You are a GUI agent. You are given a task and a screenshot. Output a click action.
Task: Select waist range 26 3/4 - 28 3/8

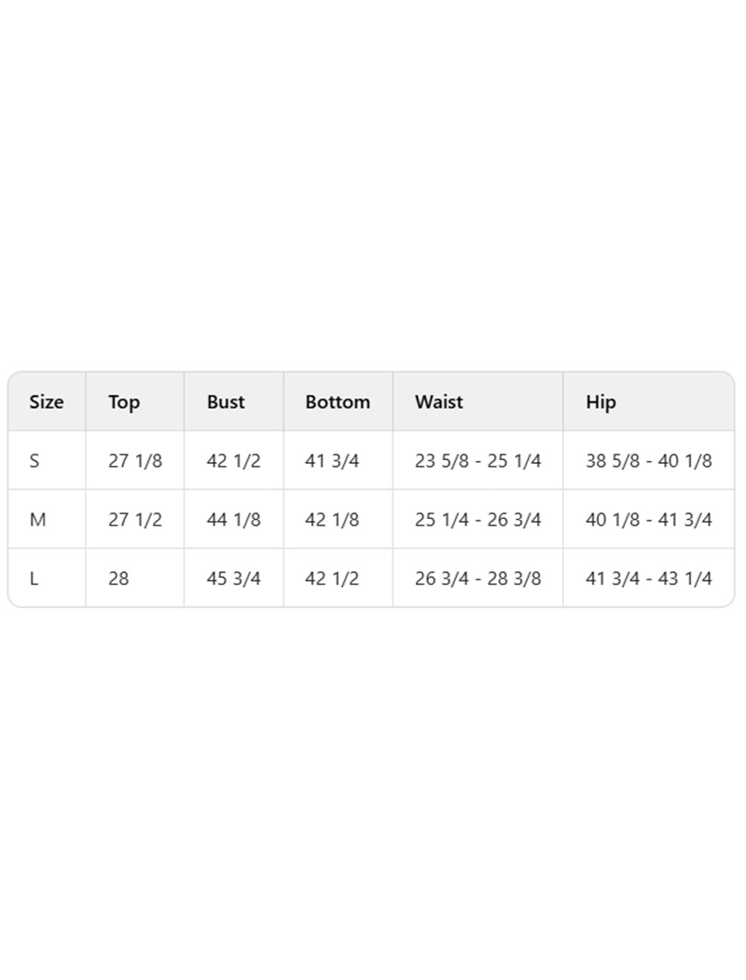[477, 578]
